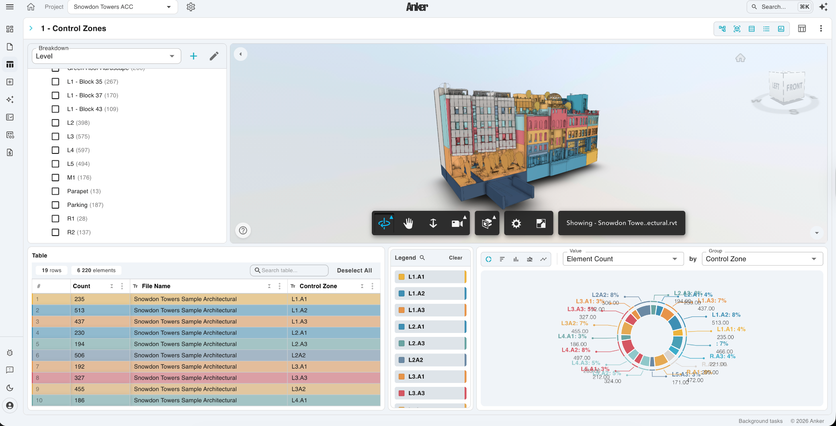
Task: Expand the 1 - Control Zones header chevron
Action: 31,28
